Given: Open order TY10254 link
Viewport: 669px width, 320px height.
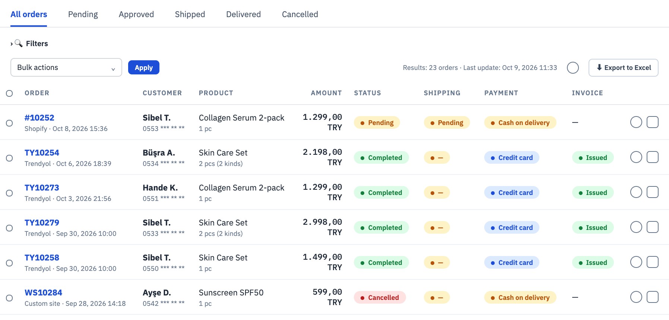Looking at the screenshot, I should 42,153.
